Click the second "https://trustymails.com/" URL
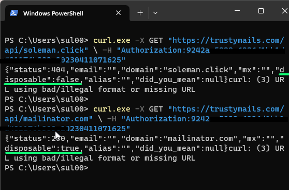Image resolution: width=289 pixels, height=190 pixels. click(x=226, y=109)
